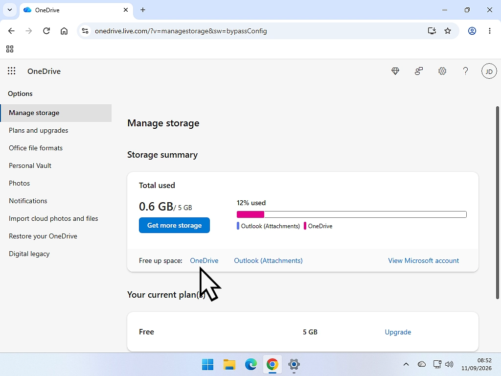501x376 pixels.
Task: Click the storage usage progress bar
Action: [351, 214]
